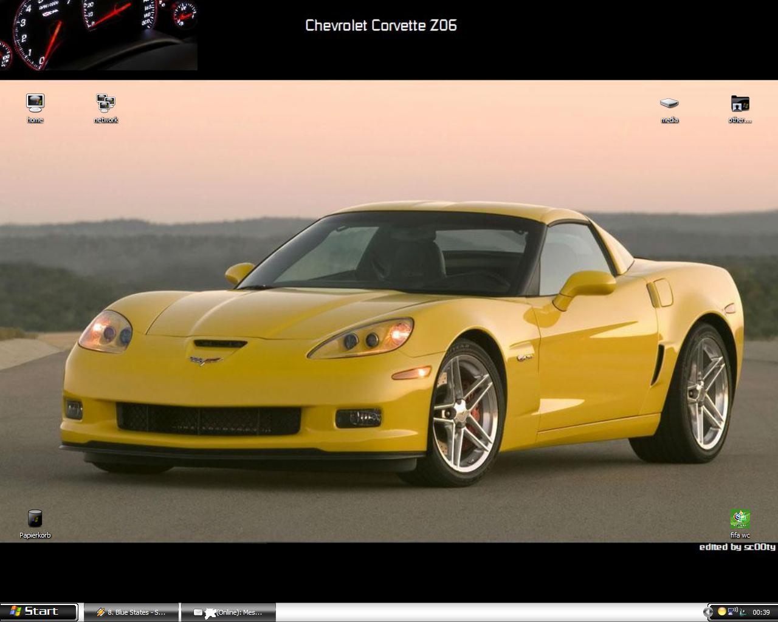This screenshot has width=778, height=622.
Task: Open the wireless network tray icon
Action: (732, 611)
